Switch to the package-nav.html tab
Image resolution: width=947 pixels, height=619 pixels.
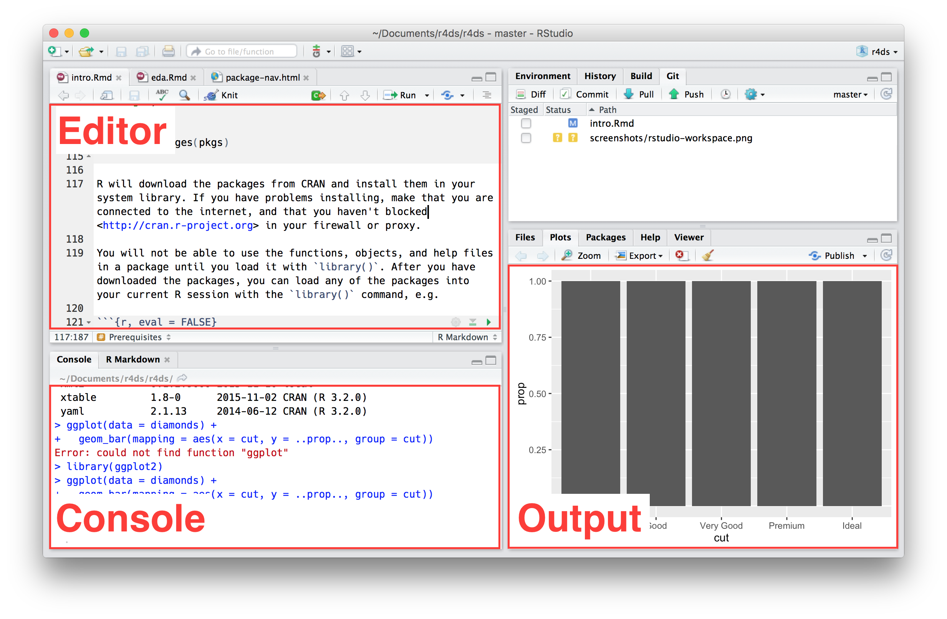(260, 77)
